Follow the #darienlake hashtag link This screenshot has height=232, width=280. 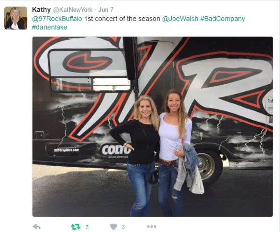(49, 27)
